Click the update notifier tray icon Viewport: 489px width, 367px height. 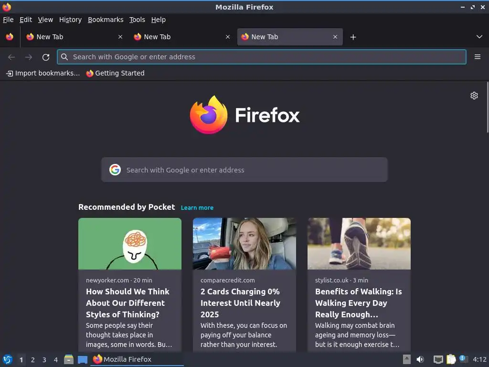(463, 359)
